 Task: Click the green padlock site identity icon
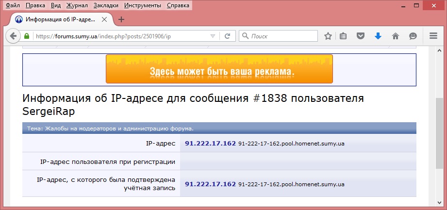(27, 36)
